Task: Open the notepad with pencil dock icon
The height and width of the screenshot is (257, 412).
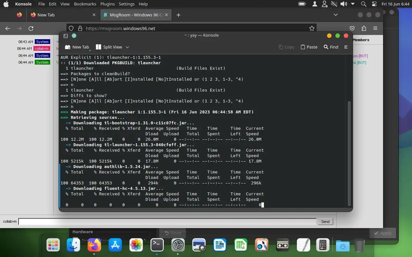Action: (x=303, y=245)
